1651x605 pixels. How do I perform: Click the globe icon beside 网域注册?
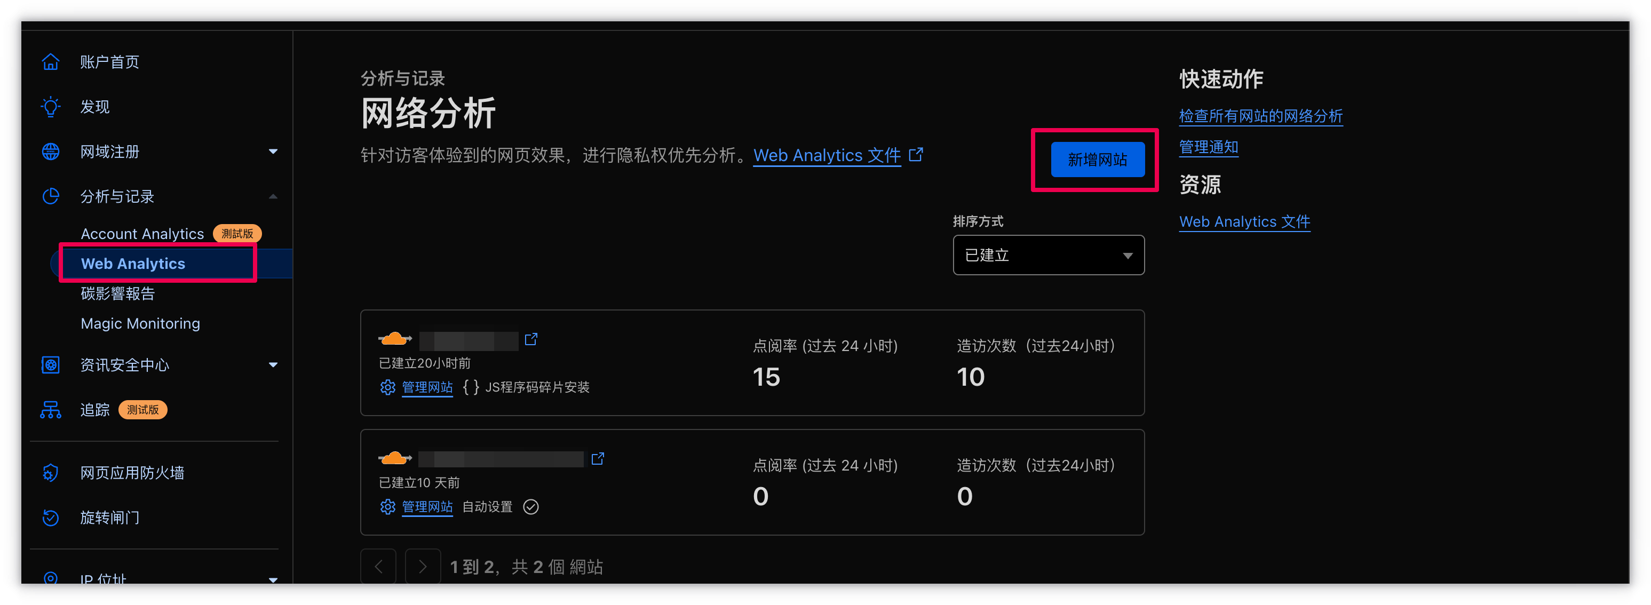point(51,152)
